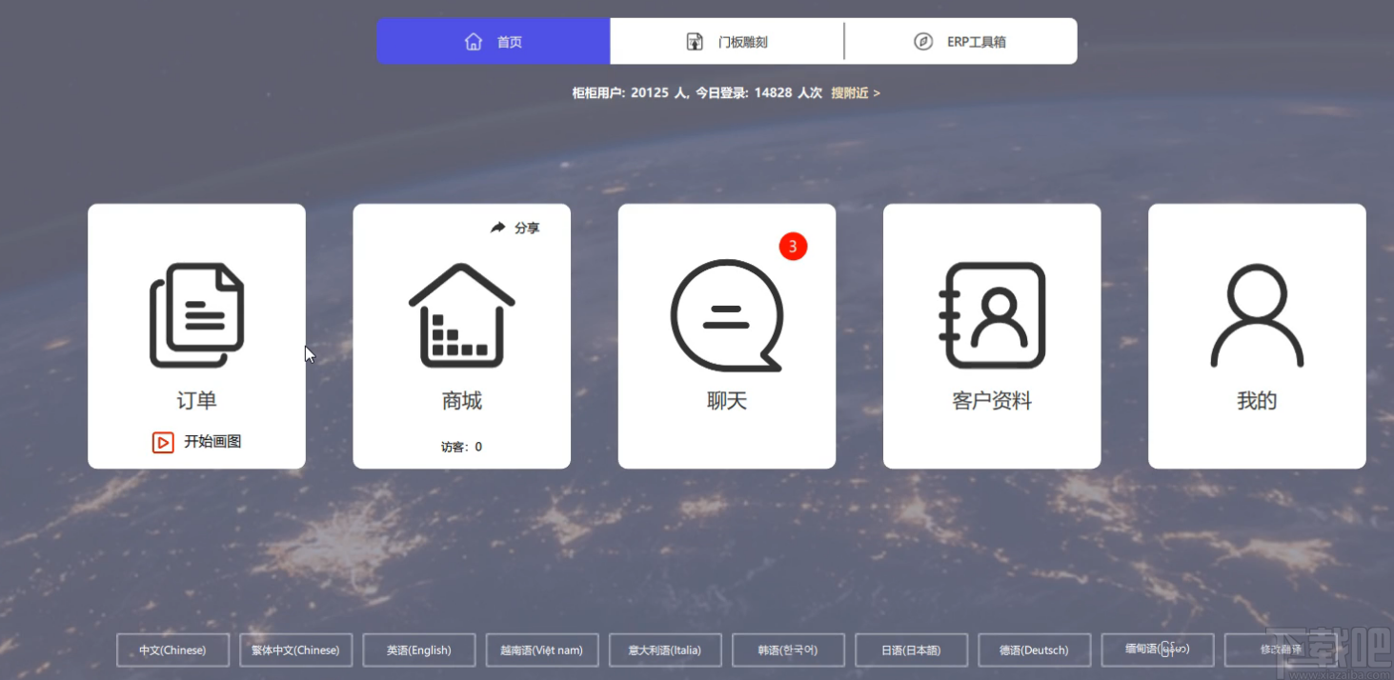The width and height of the screenshot is (1394, 680).
Task: Switch language to 韩语 Korean
Action: [x=787, y=650]
